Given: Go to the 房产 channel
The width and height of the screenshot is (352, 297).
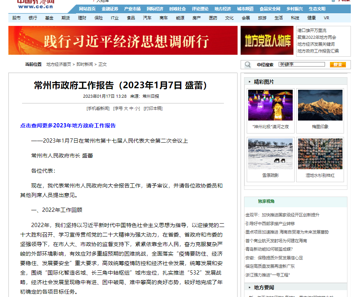Looking at the screenshot, I should coord(197,18).
